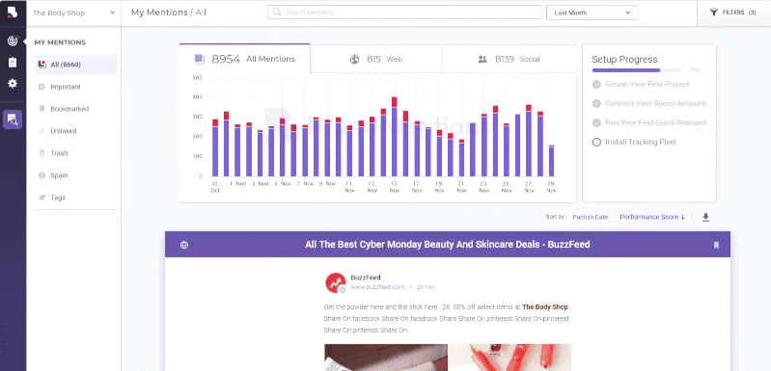Open the target dashboard icon in sidebar
This screenshot has width=771, height=371.
coord(13,41)
